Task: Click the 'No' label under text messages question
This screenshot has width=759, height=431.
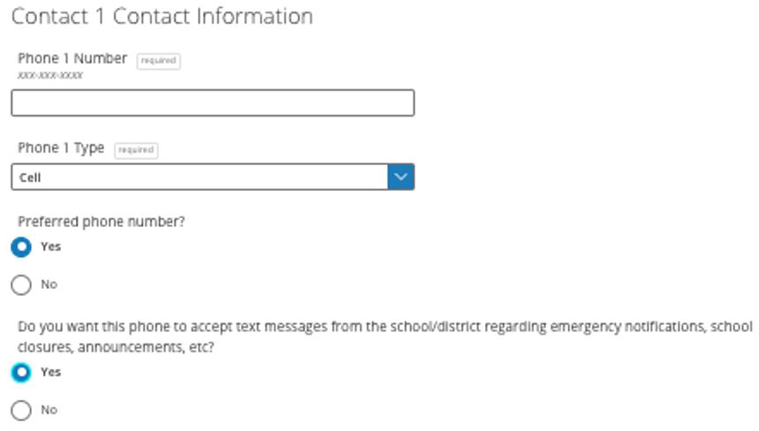Action: tap(49, 410)
